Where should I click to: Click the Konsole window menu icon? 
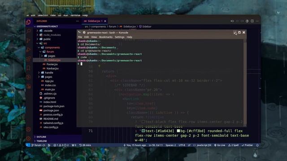79,32
